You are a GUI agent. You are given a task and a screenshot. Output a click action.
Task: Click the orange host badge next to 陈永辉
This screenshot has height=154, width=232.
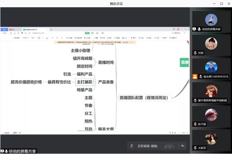195,77
